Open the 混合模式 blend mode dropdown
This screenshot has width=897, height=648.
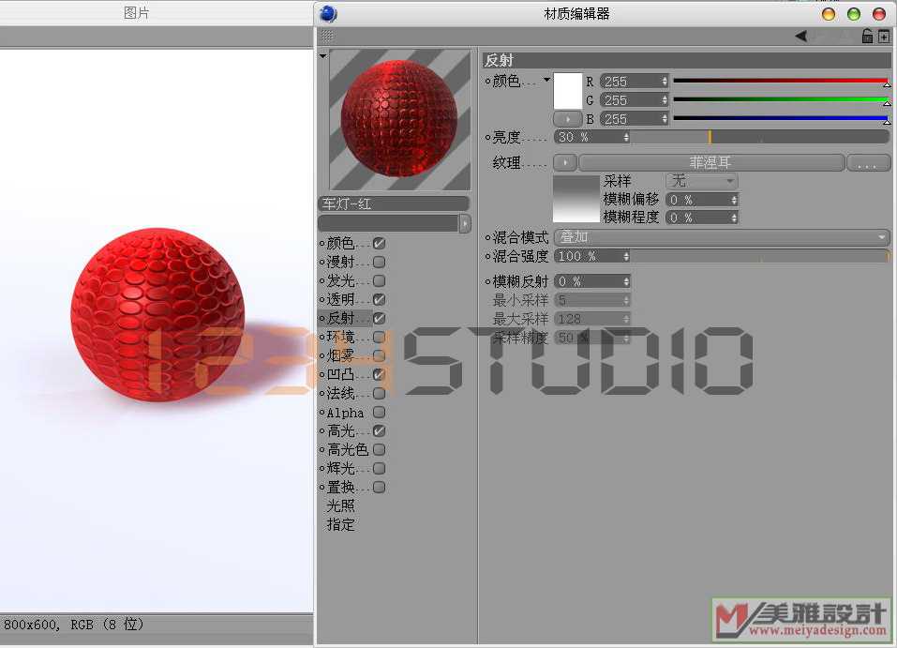721,238
